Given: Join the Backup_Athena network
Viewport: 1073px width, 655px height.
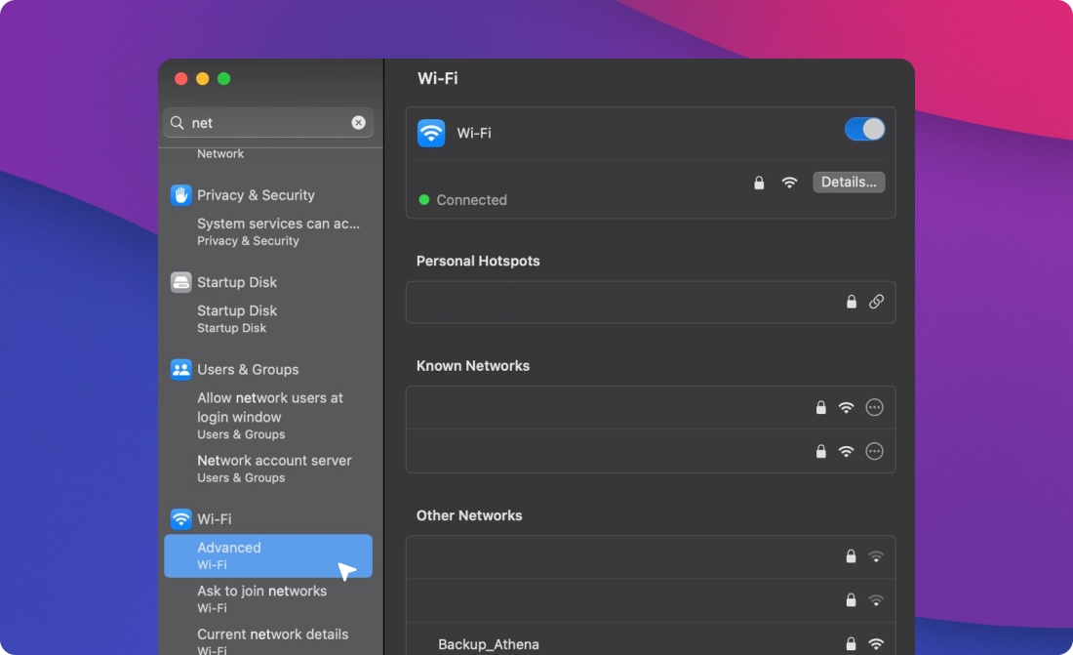Looking at the screenshot, I should click(489, 644).
